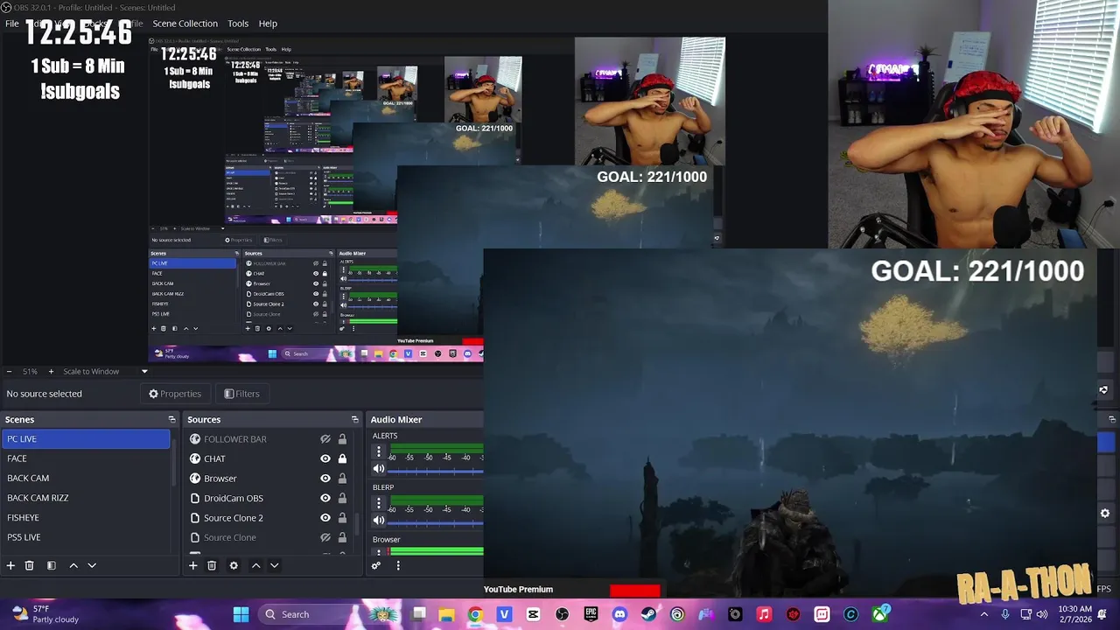1120x630 pixels.
Task: Add a new scene with plus icon
Action: (10, 565)
